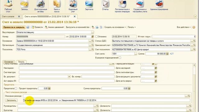Open selection for Счет учета field
199x112 pixels.
click(136, 54)
